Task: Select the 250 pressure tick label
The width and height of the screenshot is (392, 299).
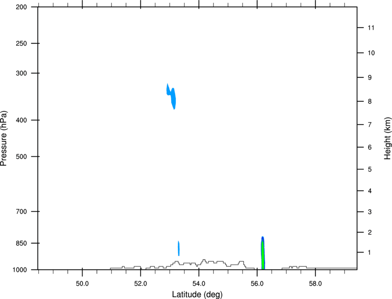Action: [21, 43]
